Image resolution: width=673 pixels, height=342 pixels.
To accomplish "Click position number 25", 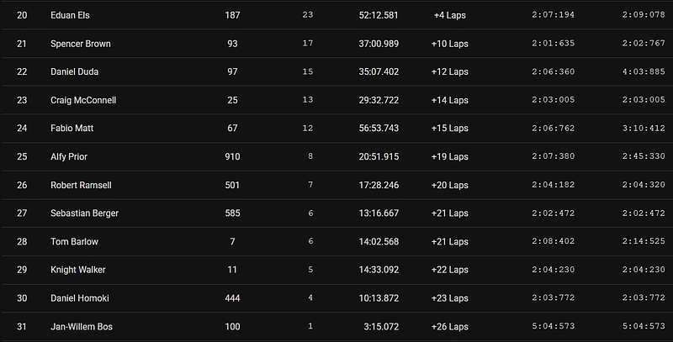I will pos(22,157).
